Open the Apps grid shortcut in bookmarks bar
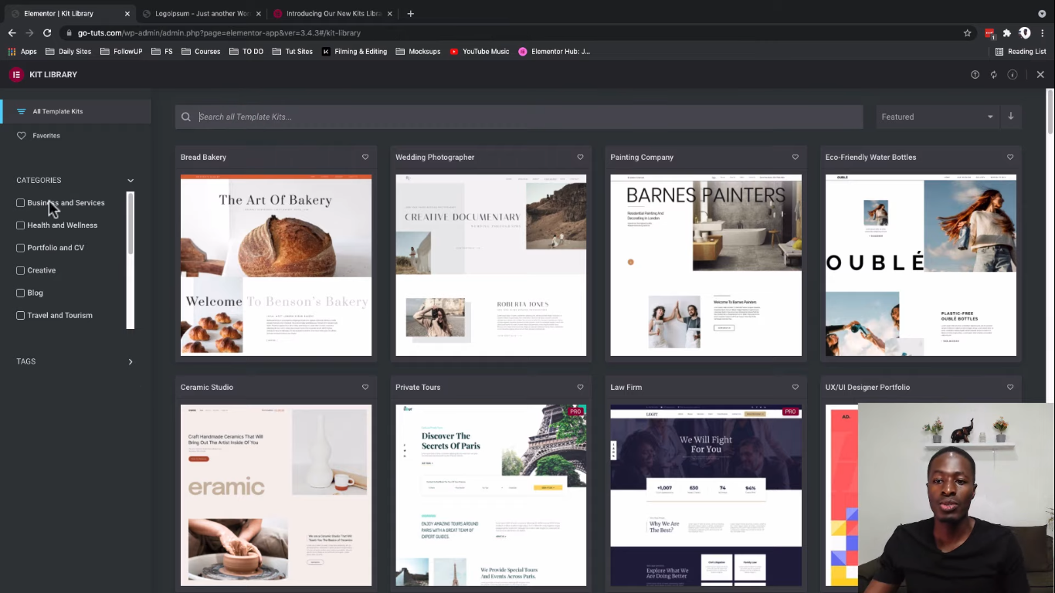 pyautogui.click(x=22, y=52)
